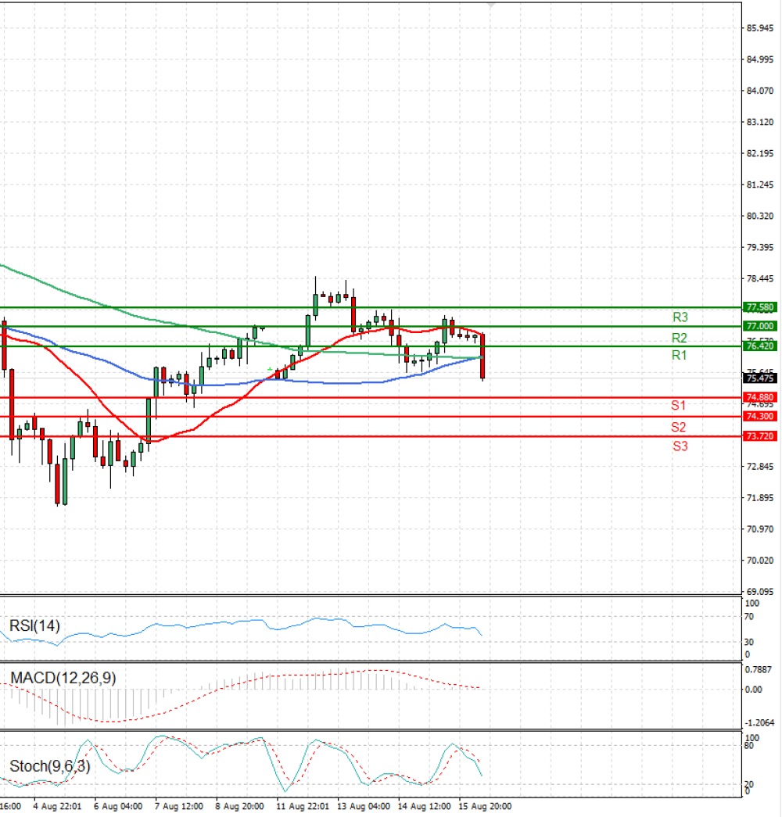Click the S3 support label

(x=680, y=446)
